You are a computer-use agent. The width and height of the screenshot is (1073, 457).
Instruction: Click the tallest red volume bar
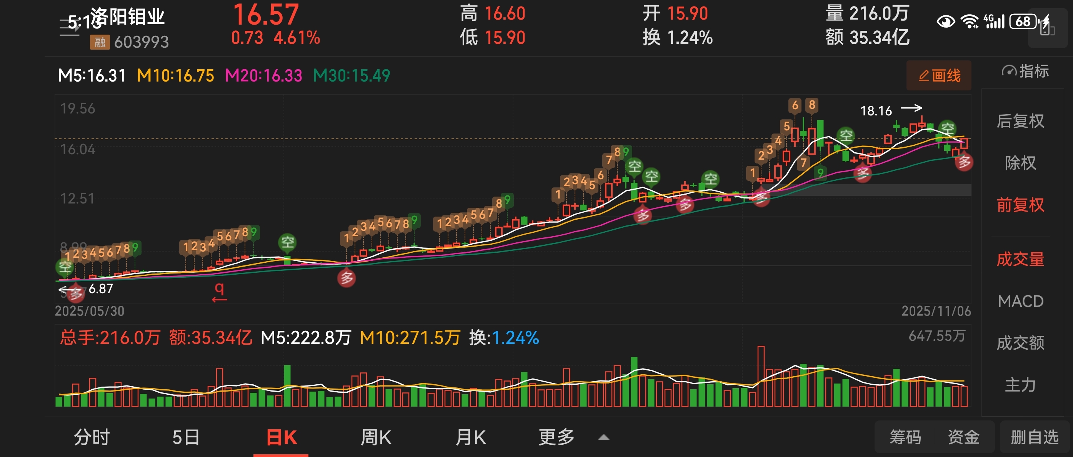click(761, 376)
